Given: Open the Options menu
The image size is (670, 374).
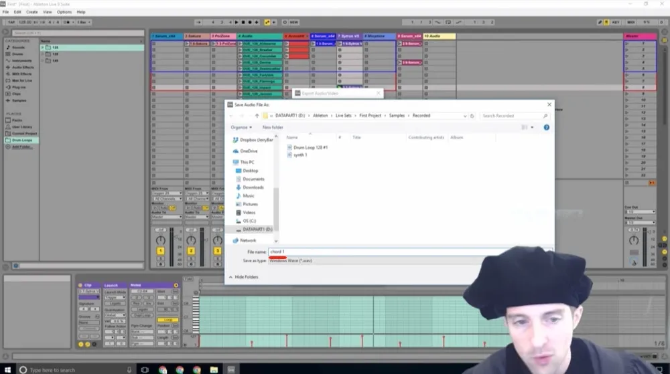Looking at the screenshot, I should coord(64,12).
